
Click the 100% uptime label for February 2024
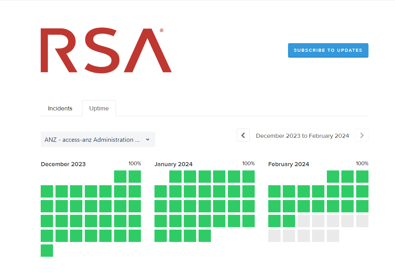point(362,163)
